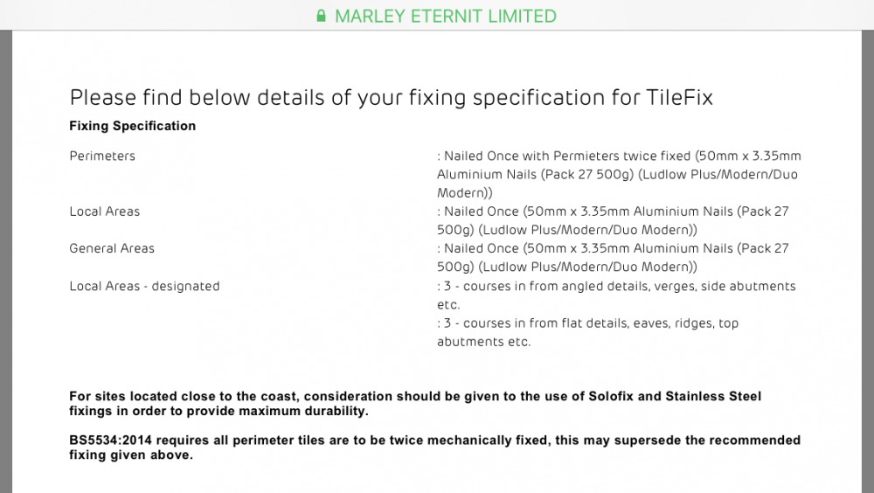Click the coastal sites Solofix advisory paragraph
The width and height of the screenshot is (874, 493).
coord(415,404)
